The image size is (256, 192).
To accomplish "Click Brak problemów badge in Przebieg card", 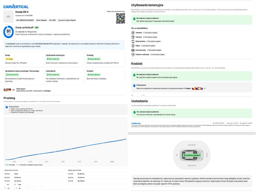I will tap(94, 59).
